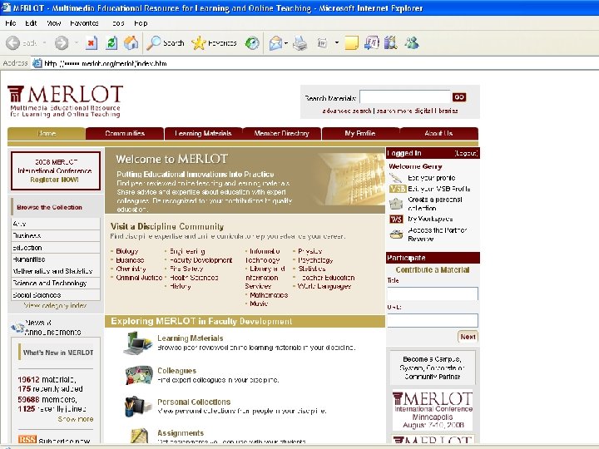Click the MERLOT International Conference Minneapolis banner
The width and height of the screenshot is (599, 449).
[433, 410]
